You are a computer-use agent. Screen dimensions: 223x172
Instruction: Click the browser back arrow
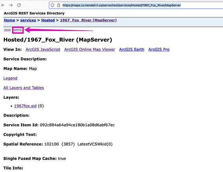[4, 5]
